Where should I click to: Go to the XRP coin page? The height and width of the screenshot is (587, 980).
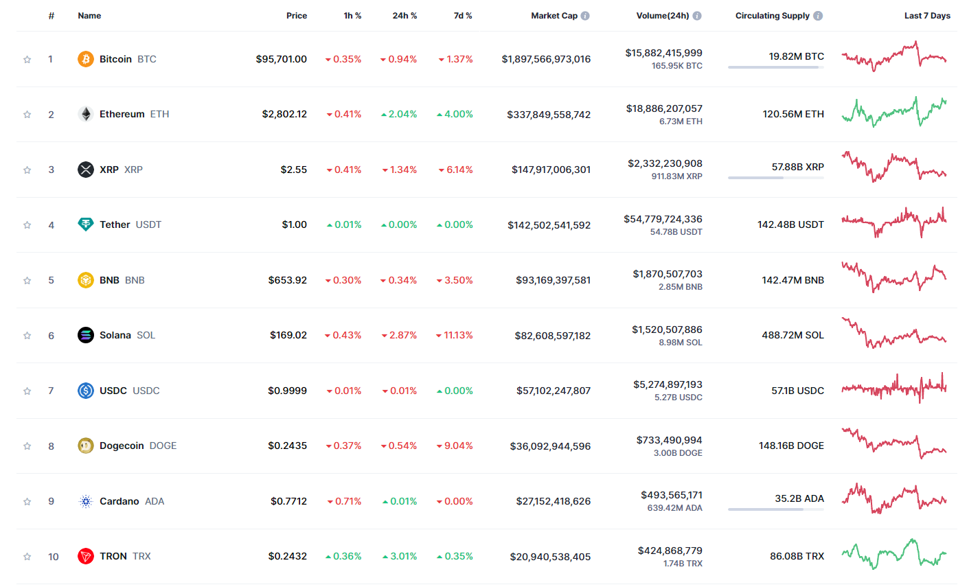click(x=121, y=170)
